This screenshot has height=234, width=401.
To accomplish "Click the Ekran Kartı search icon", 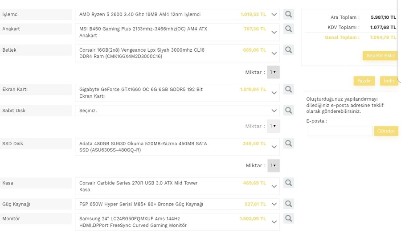I will coord(288,89).
